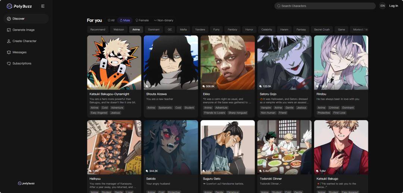Select the All gender filter
Viewport: 403px width, 193px height.
(111, 20)
